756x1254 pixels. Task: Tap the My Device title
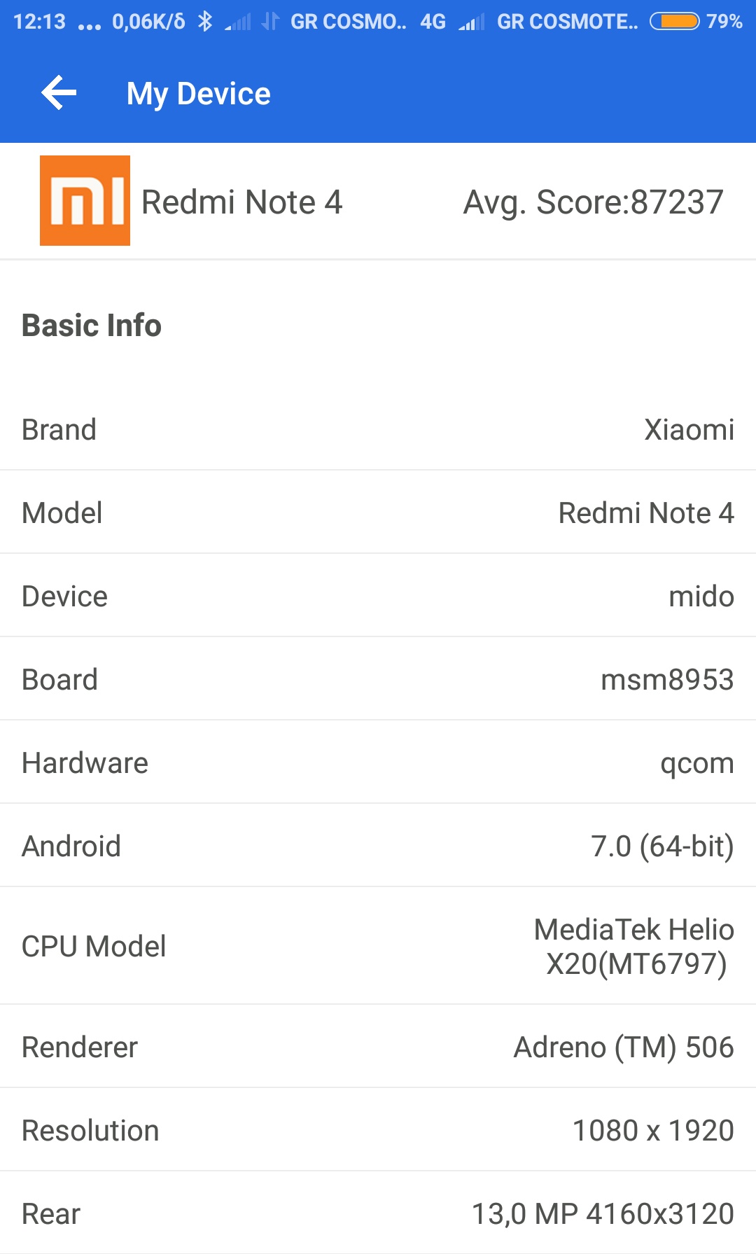pyautogui.click(x=199, y=94)
